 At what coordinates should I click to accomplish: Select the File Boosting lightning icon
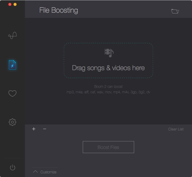pos(12,65)
